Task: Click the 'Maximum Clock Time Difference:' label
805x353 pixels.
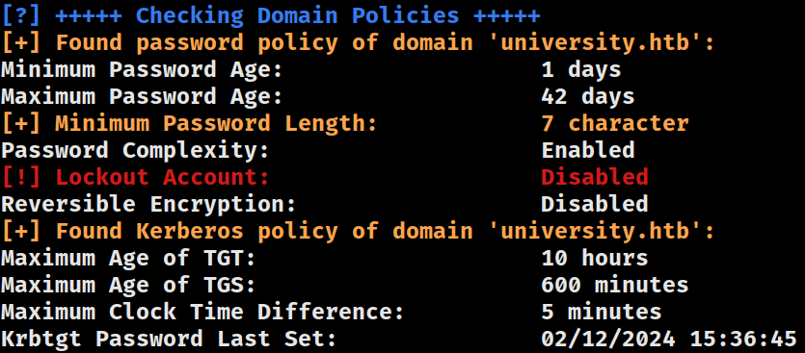Action: [x=202, y=312]
